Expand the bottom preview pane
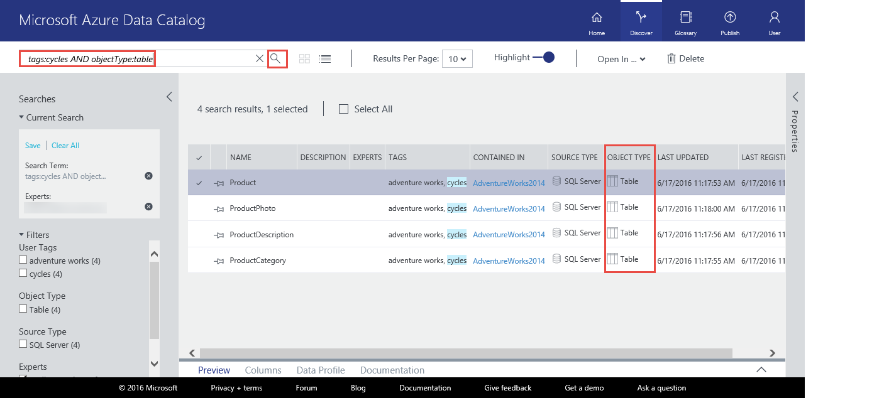 pos(761,370)
